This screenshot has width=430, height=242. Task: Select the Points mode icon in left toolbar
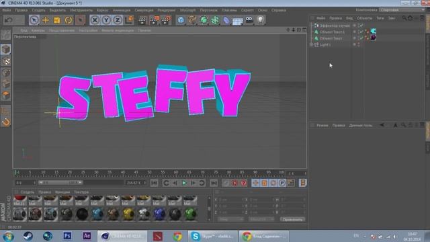6,73
